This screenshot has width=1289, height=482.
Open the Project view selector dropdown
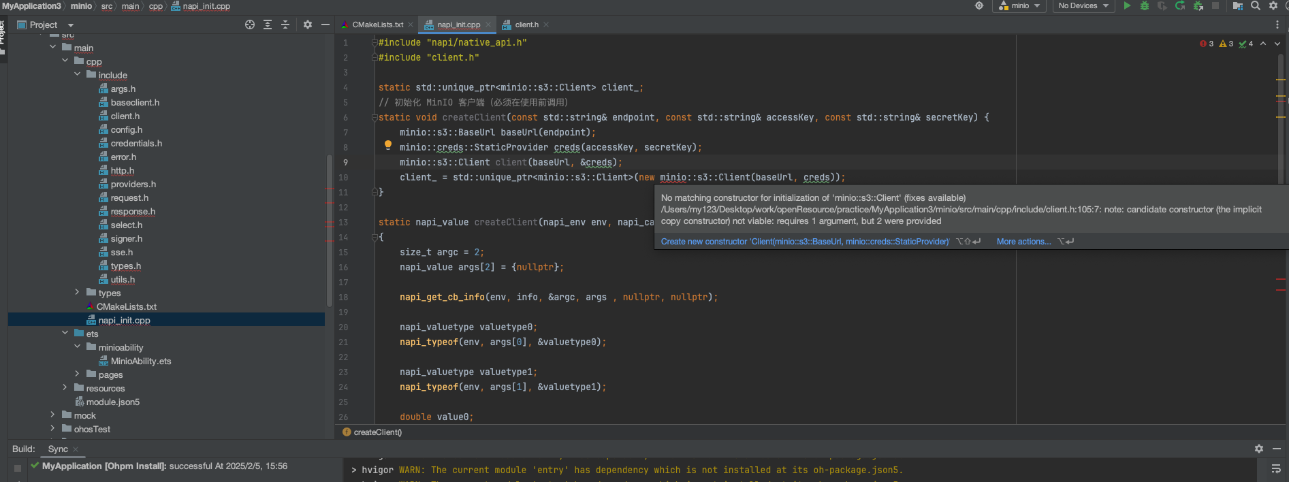46,25
